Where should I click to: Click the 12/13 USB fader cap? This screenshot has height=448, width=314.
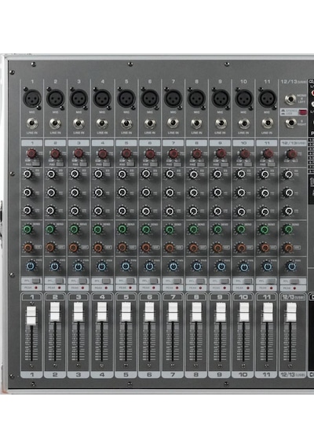click(x=291, y=312)
